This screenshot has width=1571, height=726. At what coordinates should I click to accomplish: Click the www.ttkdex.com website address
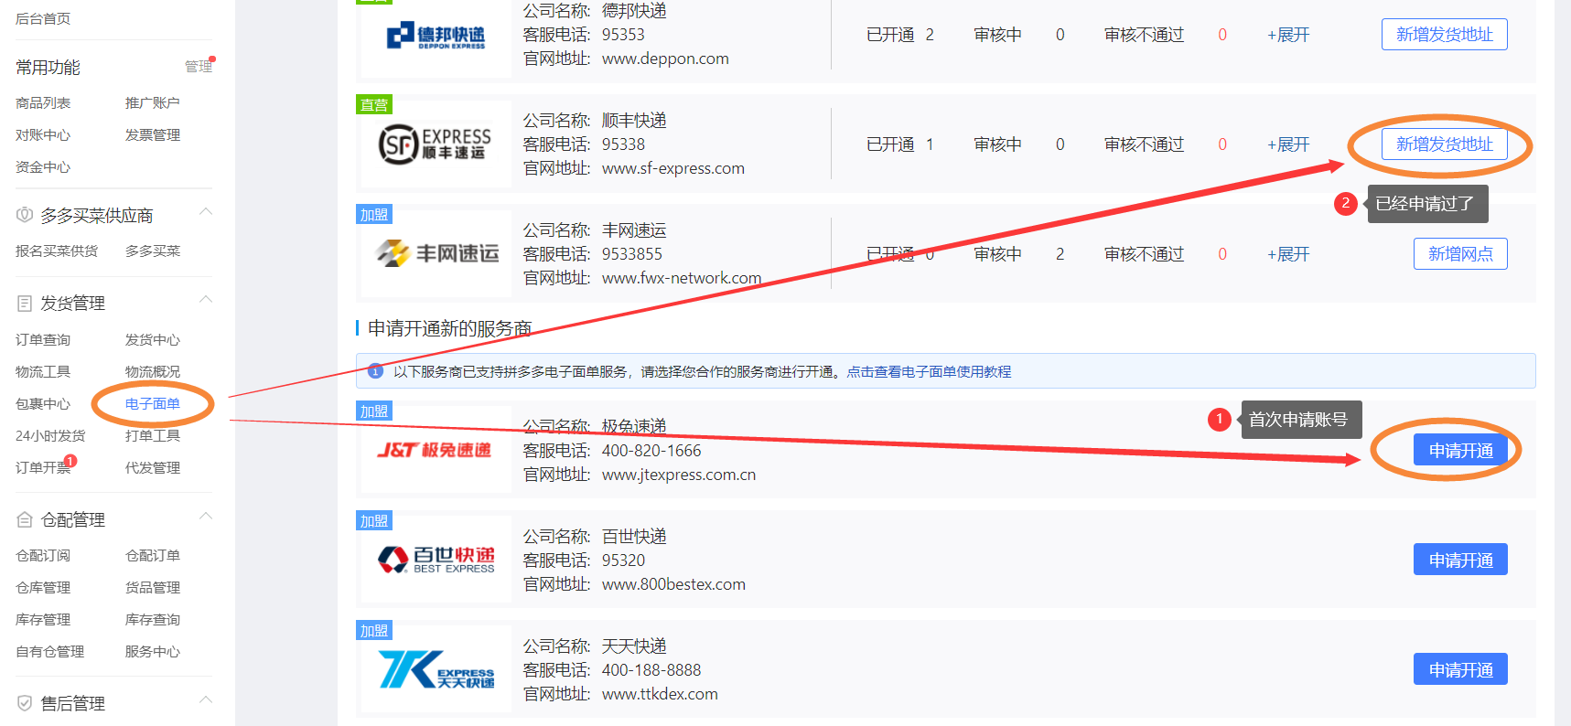point(660,694)
